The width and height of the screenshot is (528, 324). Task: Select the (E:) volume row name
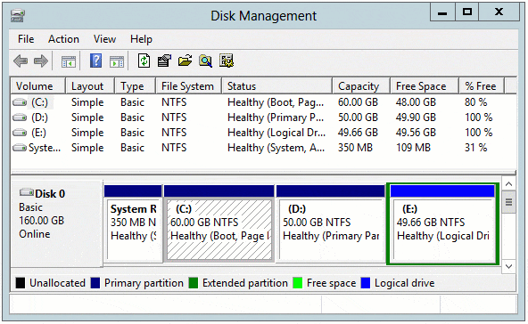click(x=38, y=133)
